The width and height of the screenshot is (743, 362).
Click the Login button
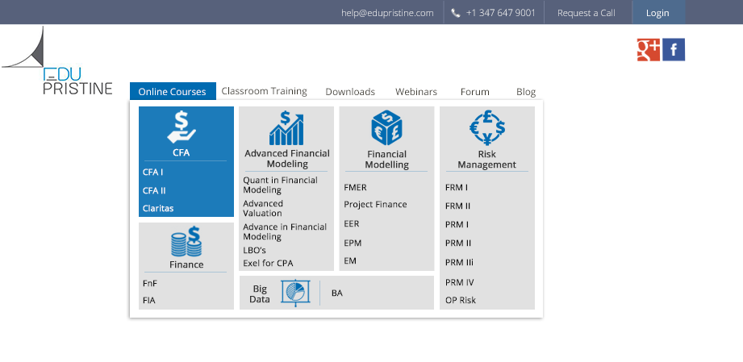(657, 12)
